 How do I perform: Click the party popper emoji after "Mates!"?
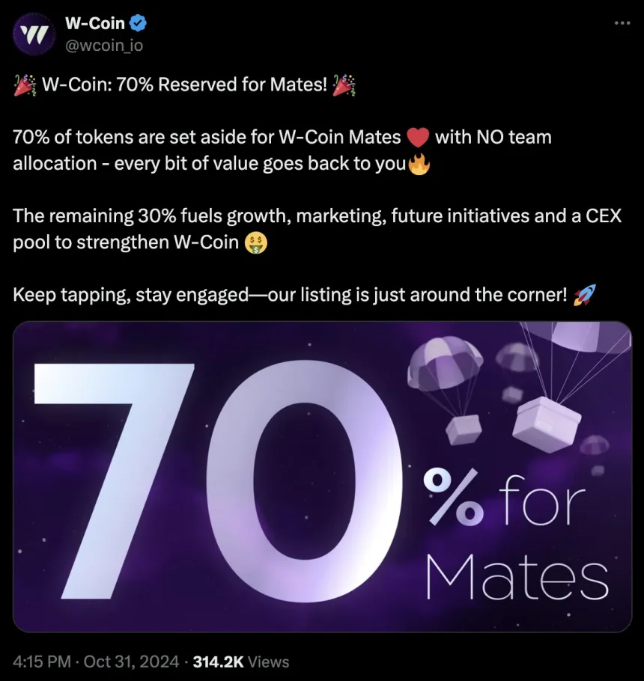[344, 85]
